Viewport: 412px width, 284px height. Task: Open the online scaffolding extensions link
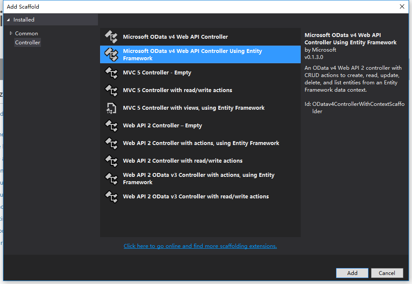click(200, 246)
